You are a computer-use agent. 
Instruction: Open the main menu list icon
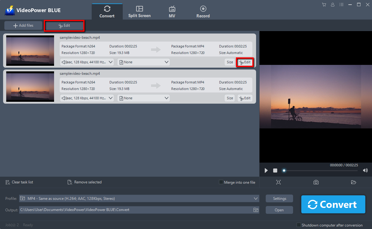(x=341, y=4)
